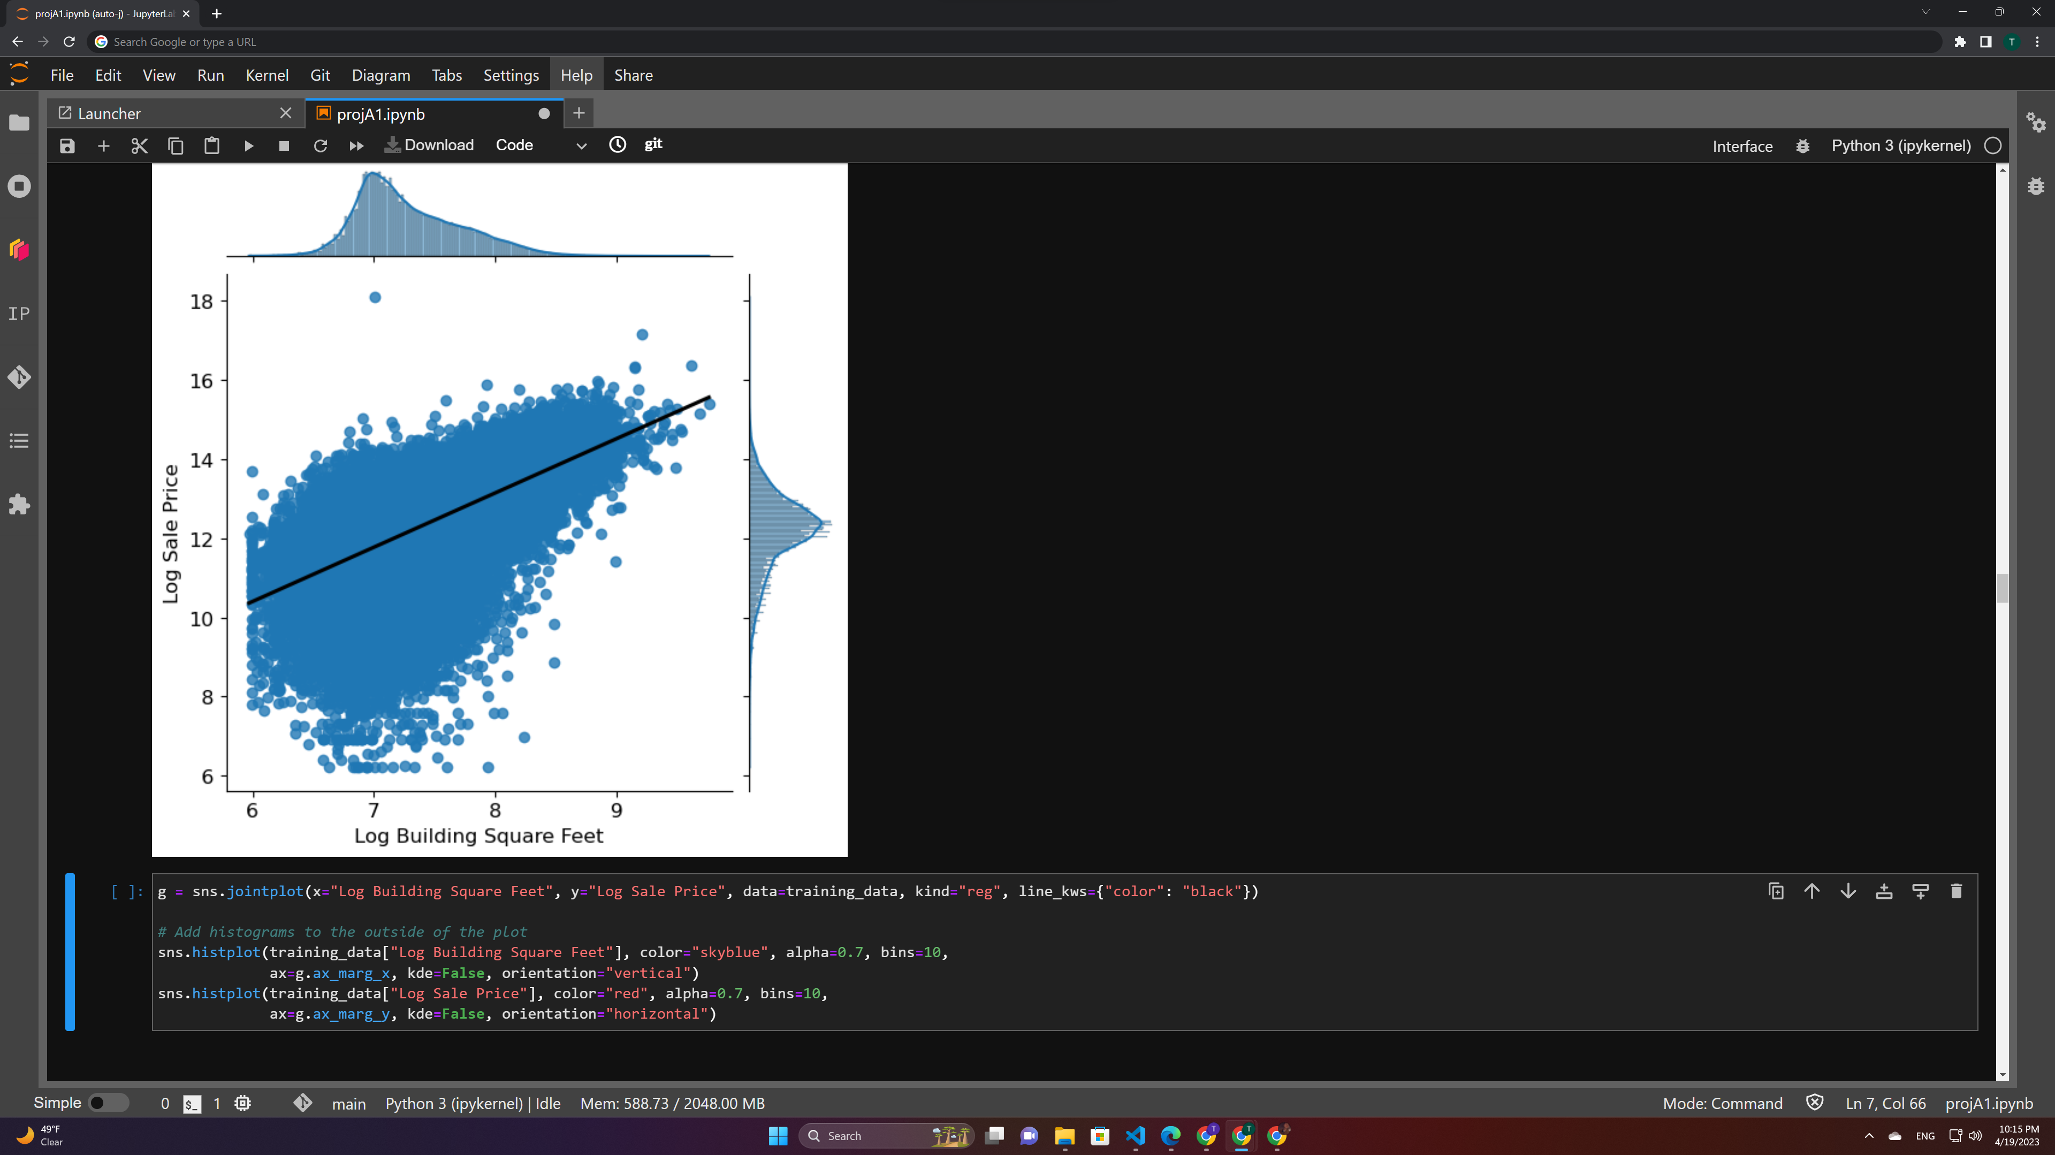Paste cell from clipboard icon

tap(211, 146)
